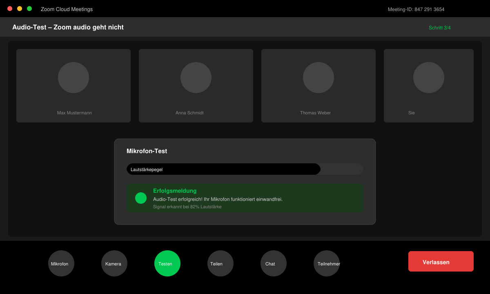Click the green success indicator dot
The height and width of the screenshot is (294, 490).
pos(141,198)
